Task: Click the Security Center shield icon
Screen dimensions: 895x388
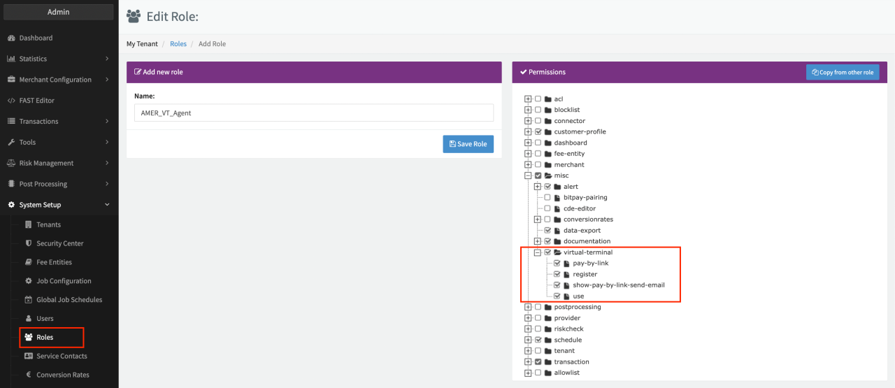Action: tap(29, 243)
